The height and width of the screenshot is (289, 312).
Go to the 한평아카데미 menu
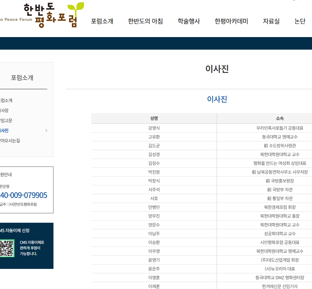(x=231, y=21)
